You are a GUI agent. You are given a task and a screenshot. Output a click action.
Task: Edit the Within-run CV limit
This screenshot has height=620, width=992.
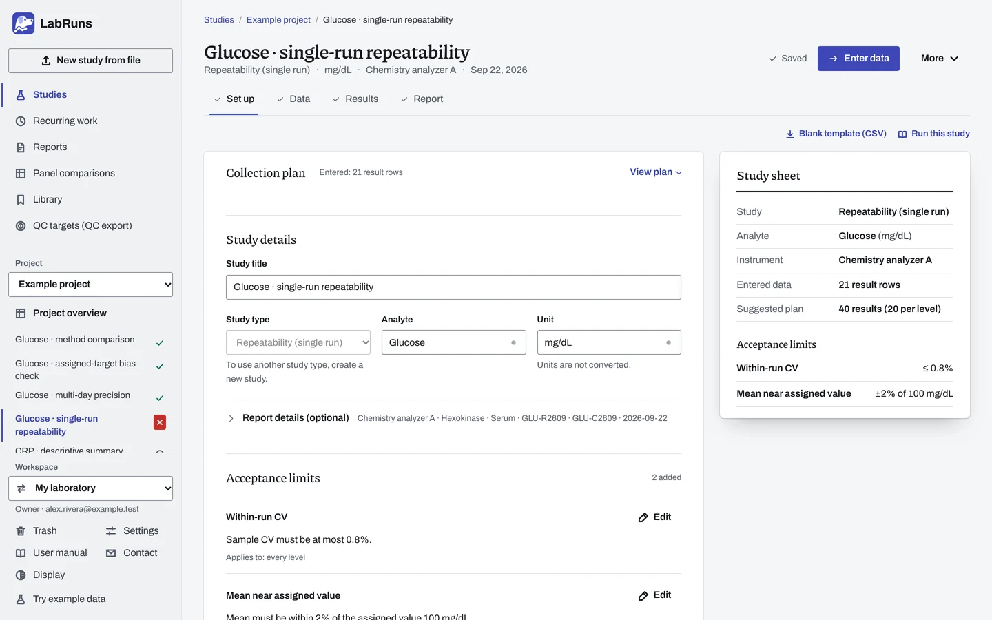click(x=654, y=517)
